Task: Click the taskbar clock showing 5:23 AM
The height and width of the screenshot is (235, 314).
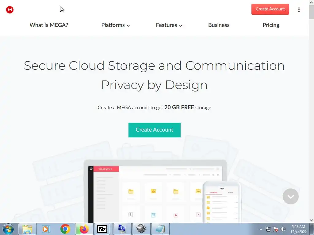Action: coord(298,229)
